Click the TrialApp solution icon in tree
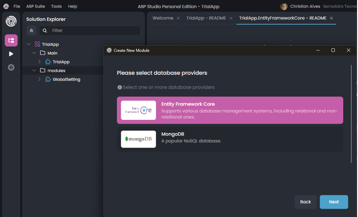 pos(37,45)
